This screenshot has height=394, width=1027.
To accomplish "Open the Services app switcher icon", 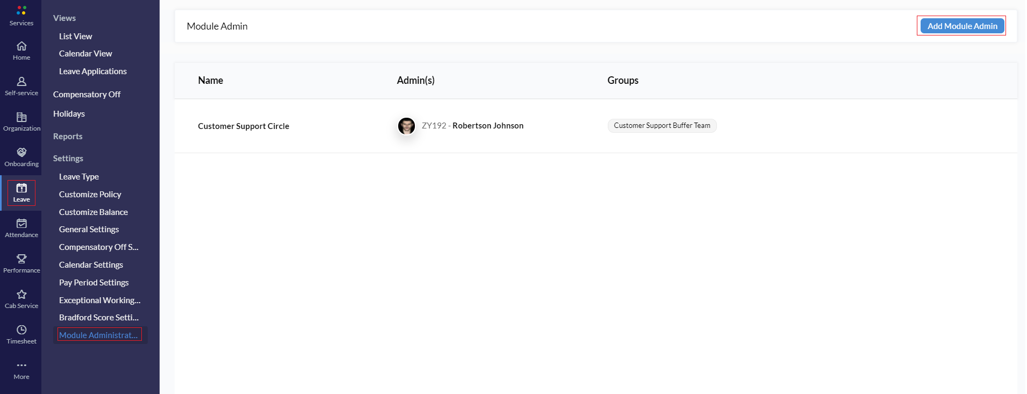I will point(21,10).
